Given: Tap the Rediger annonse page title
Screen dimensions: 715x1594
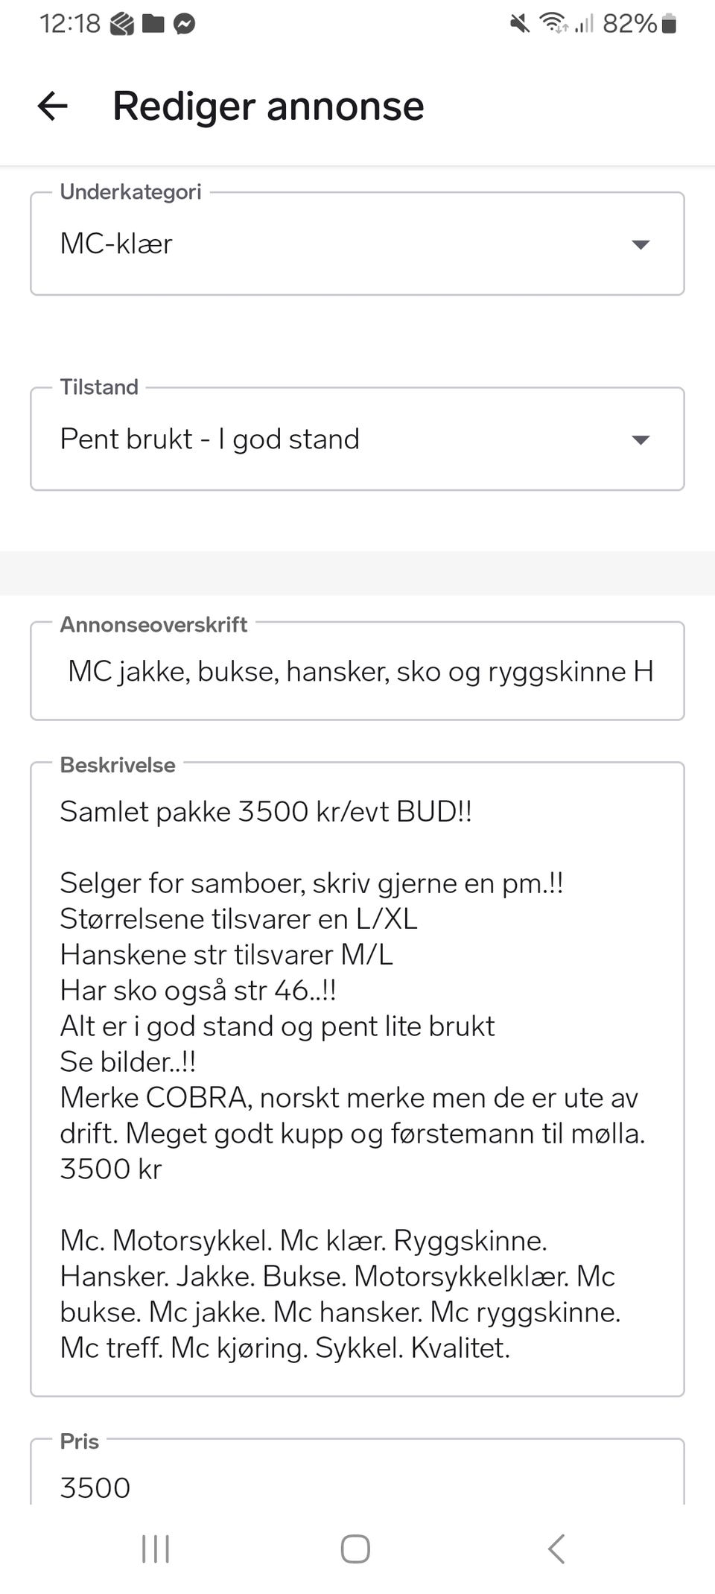Looking at the screenshot, I should click(x=268, y=106).
